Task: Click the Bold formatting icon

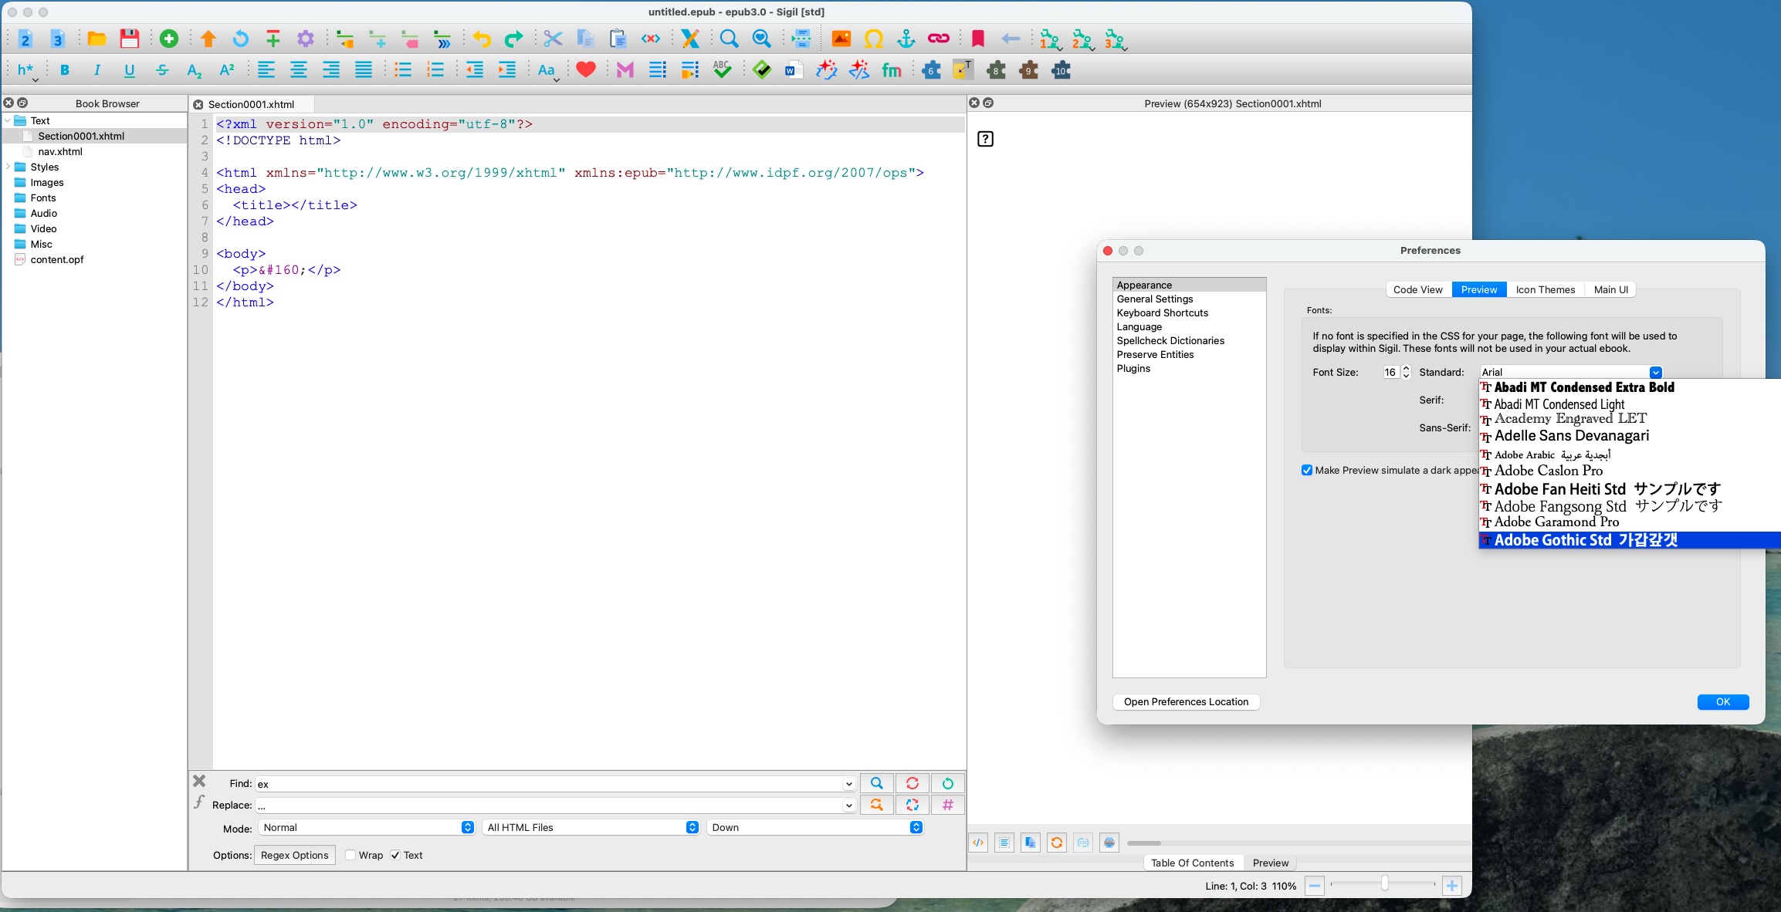Action: tap(65, 70)
